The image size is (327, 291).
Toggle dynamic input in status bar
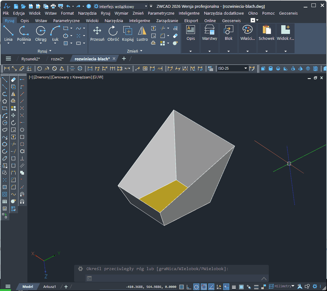pyautogui.click(x=226, y=287)
